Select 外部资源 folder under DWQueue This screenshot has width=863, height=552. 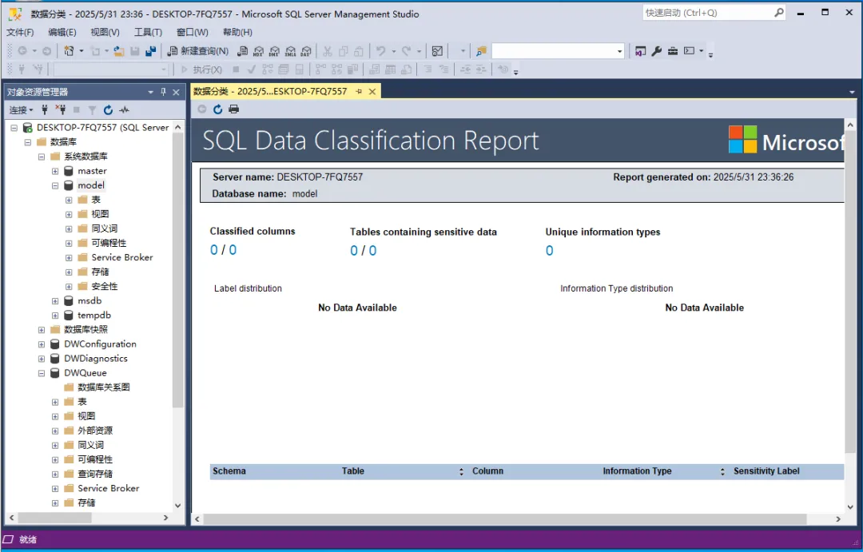[94, 431]
